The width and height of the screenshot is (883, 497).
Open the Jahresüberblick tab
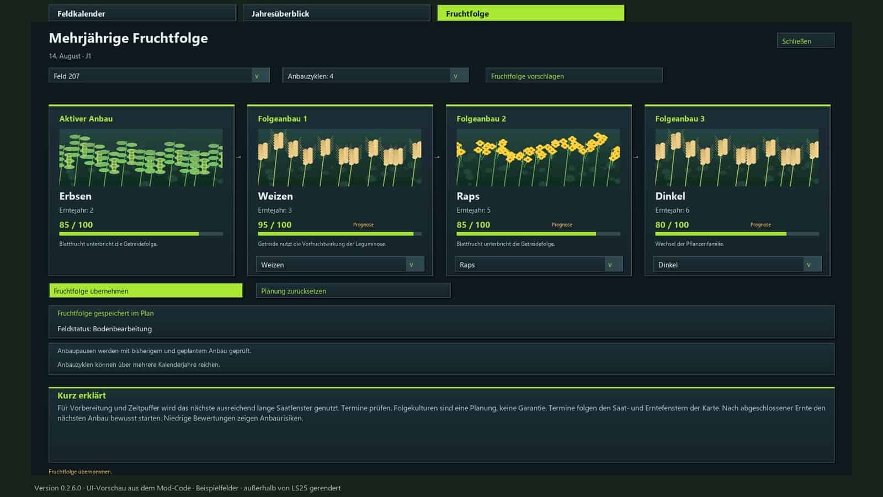(x=337, y=13)
